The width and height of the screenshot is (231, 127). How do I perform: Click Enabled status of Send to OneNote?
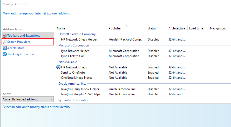click(153, 73)
